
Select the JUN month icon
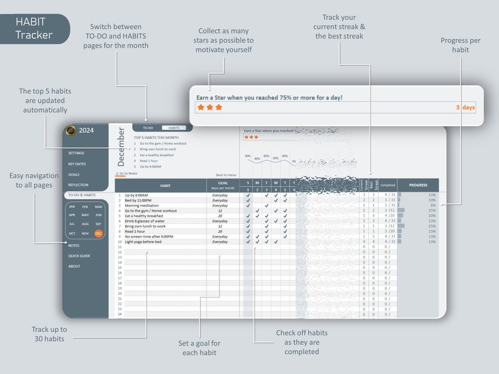point(98,215)
